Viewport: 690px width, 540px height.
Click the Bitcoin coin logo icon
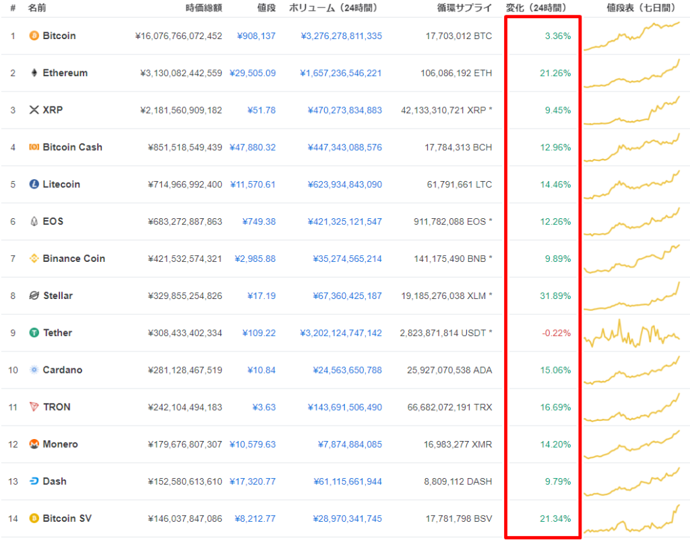34,36
